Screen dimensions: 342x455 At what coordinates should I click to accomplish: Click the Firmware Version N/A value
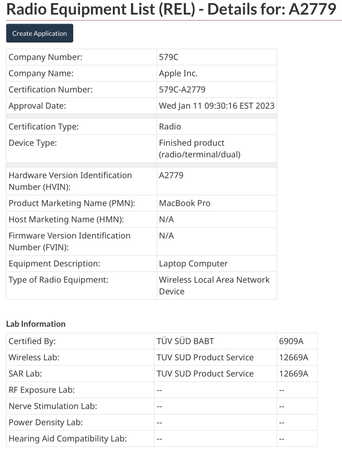click(167, 236)
